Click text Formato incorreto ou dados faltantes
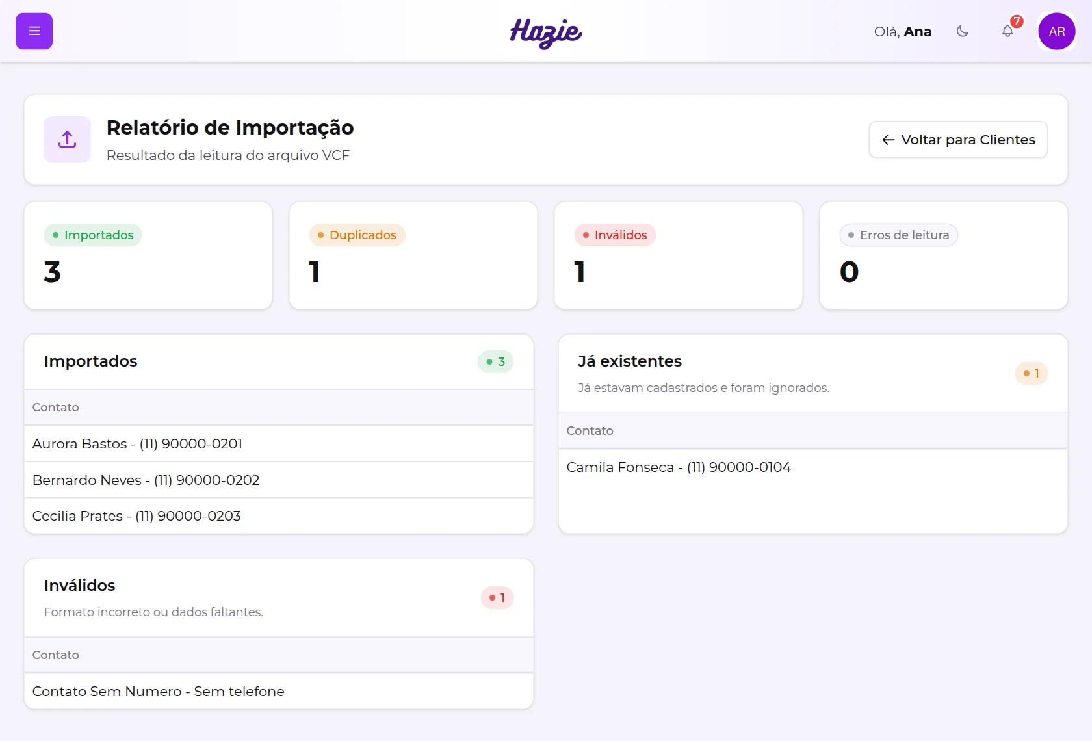 tap(154, 612)
